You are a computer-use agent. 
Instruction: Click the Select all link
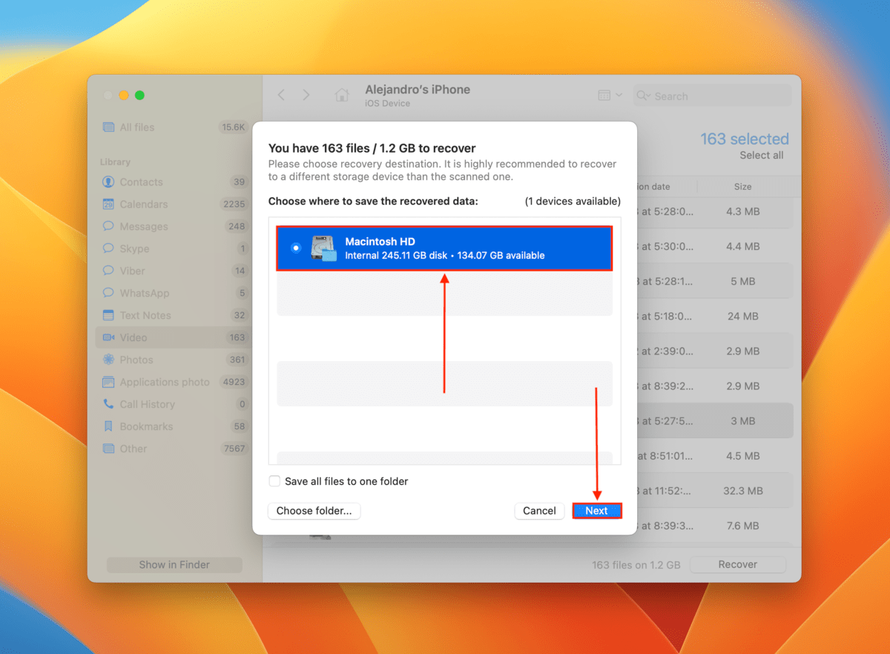click(x=761, y=155)
